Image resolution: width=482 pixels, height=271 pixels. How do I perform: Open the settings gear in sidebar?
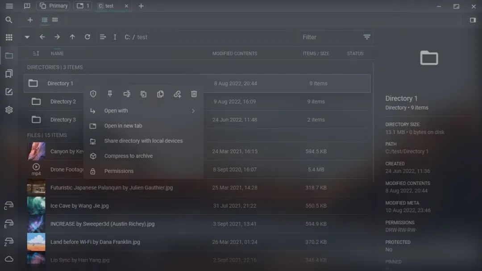pos(9,110)
